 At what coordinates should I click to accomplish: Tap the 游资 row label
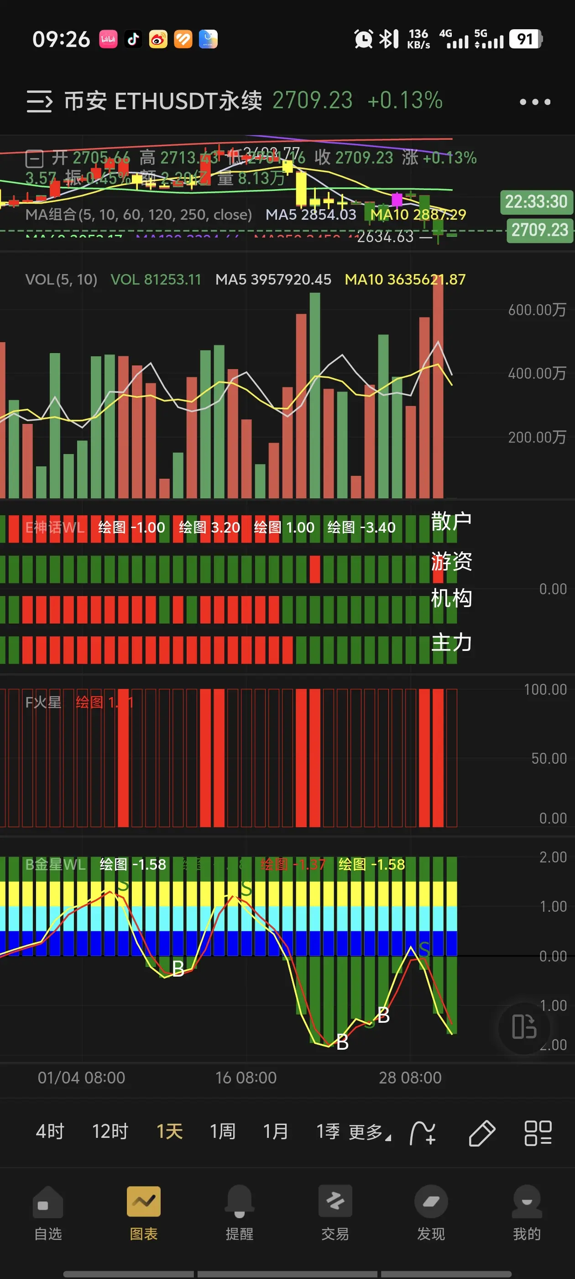coord(451,561)
